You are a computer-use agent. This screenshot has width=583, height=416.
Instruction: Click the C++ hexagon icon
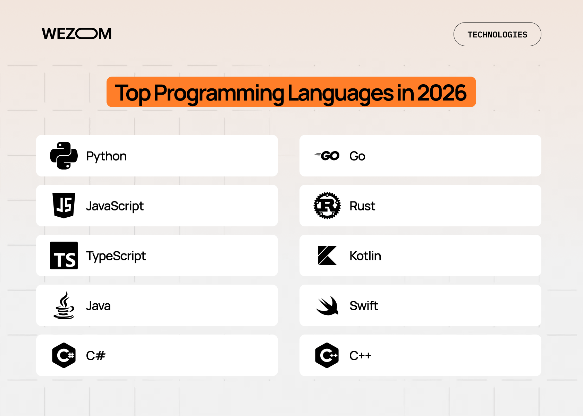[x=327, y=355]
